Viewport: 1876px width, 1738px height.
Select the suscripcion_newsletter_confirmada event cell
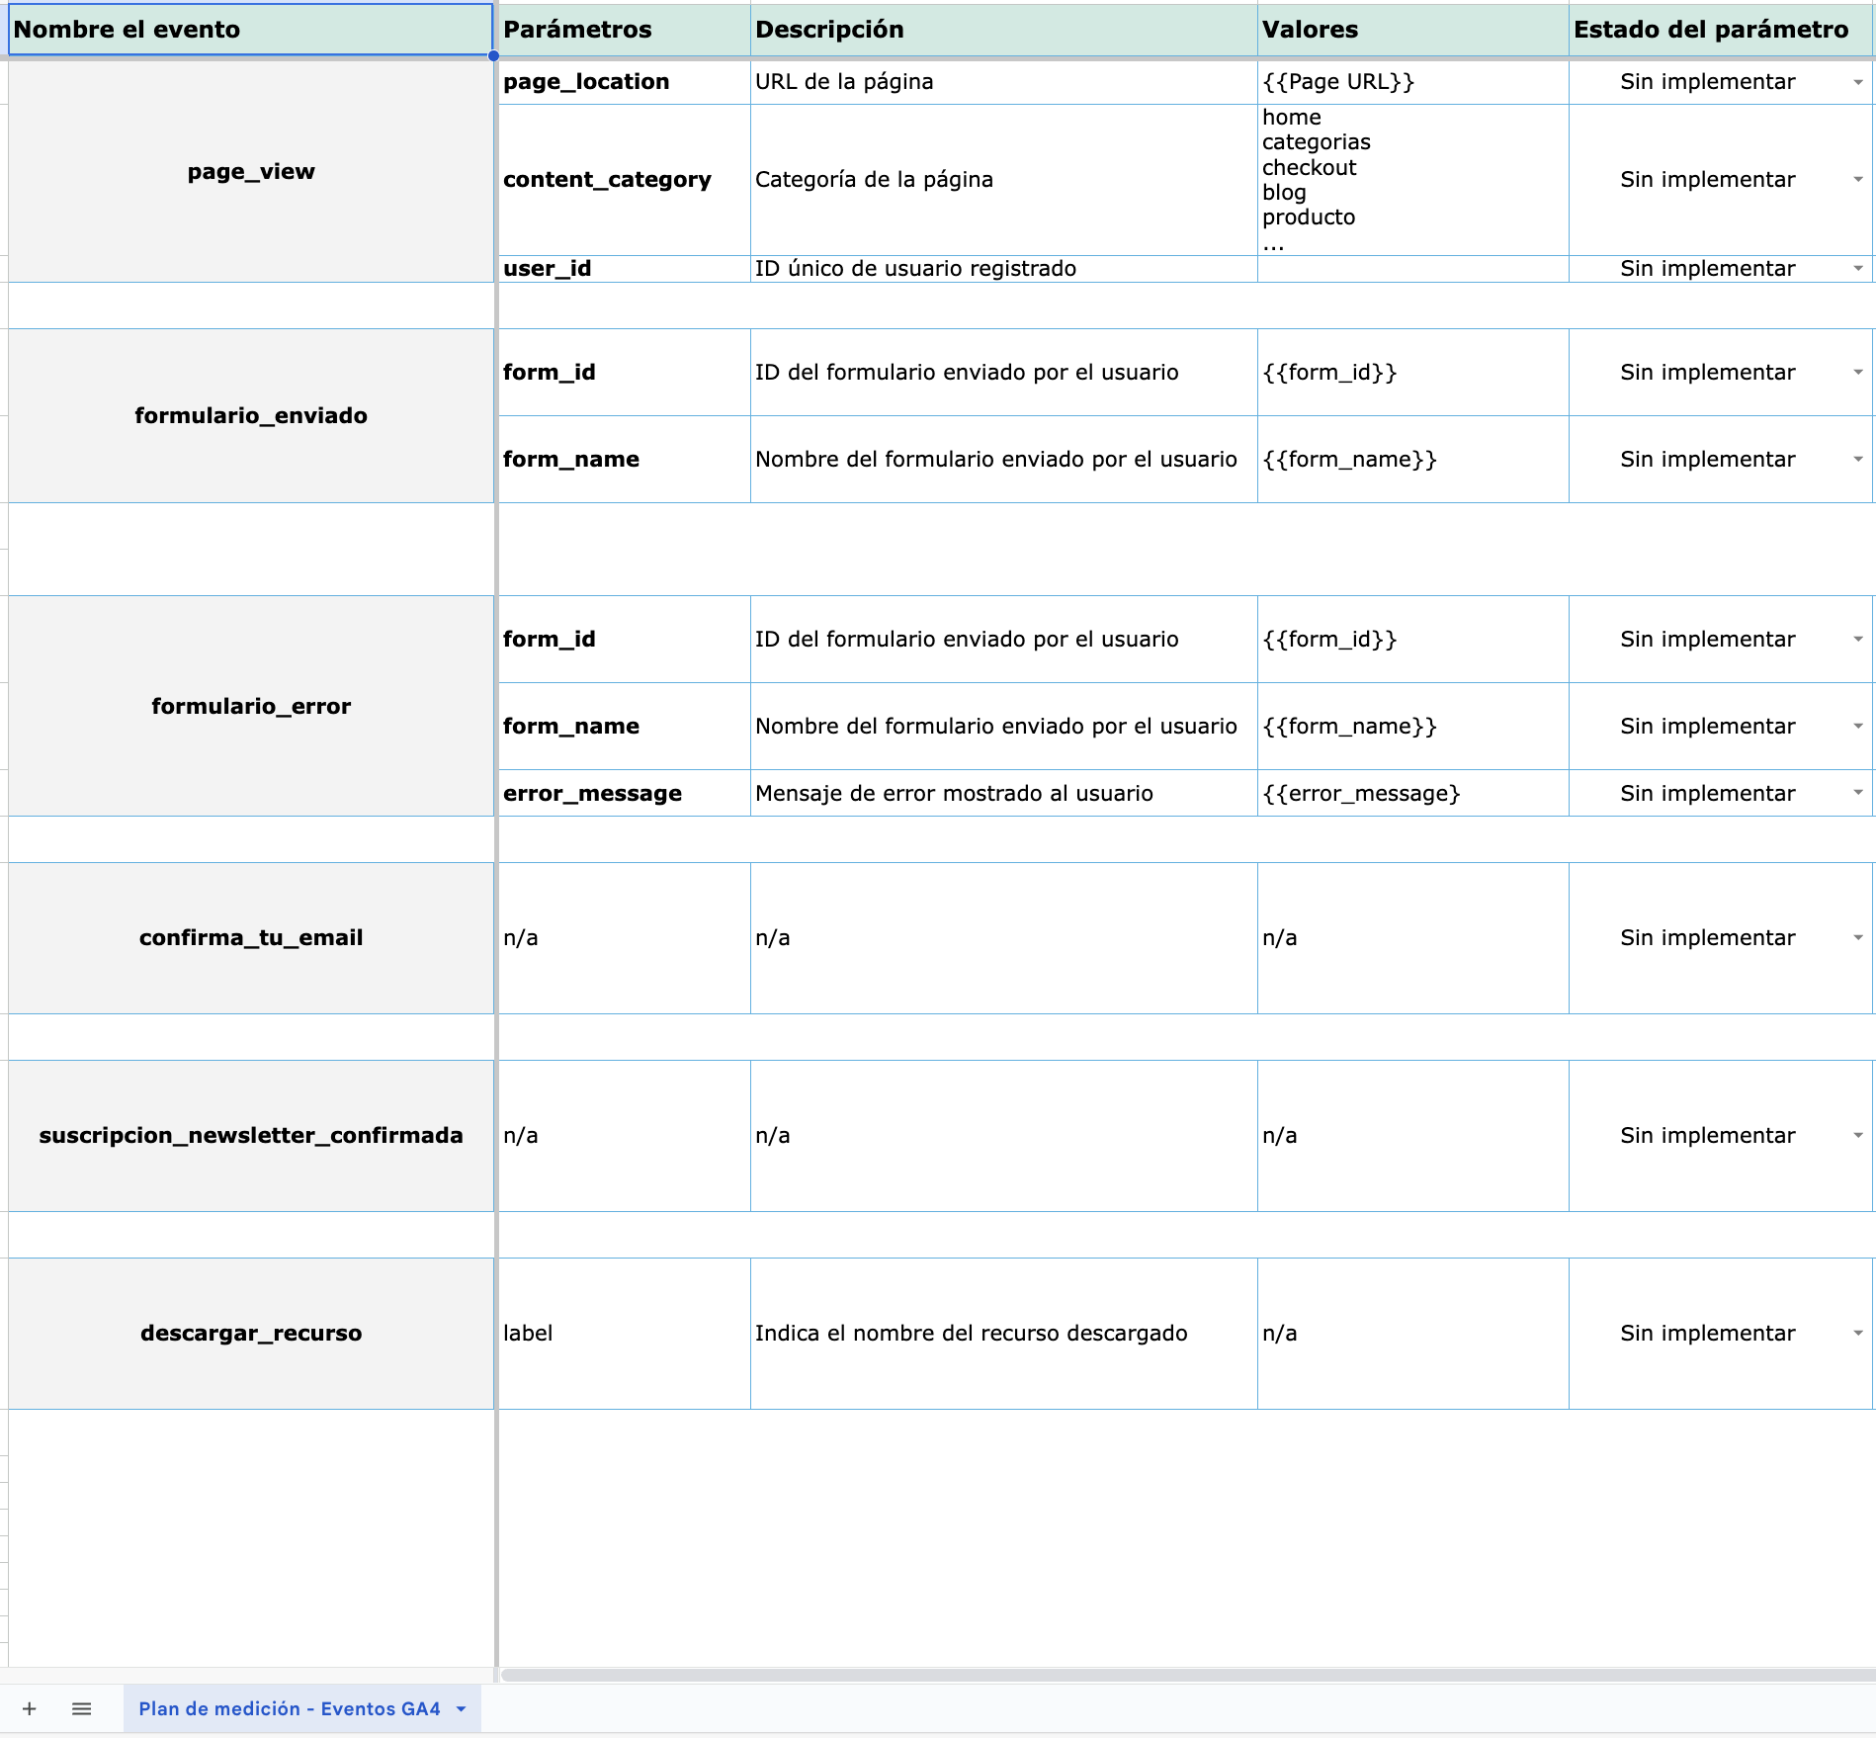[x=251, y=1136]
